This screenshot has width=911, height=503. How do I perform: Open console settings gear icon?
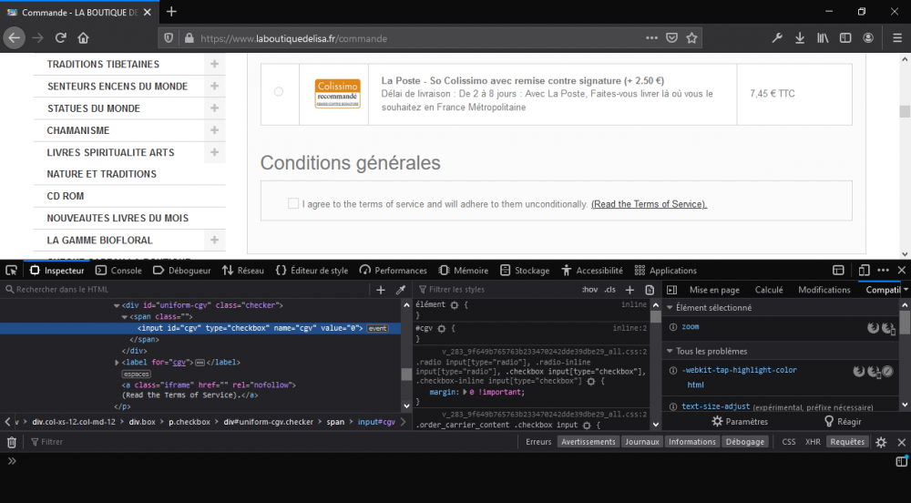click(x=881, y=442)
